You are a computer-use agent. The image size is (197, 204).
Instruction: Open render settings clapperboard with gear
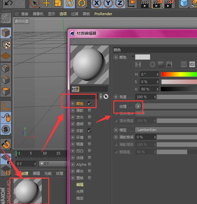pyautogui.click(x=169, y=4)
